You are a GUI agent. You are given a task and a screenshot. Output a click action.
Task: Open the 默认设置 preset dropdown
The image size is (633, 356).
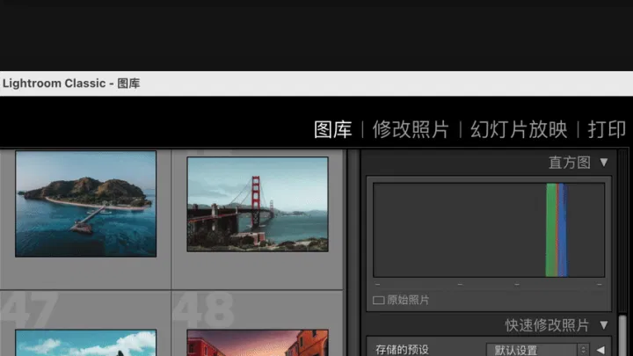538,350
